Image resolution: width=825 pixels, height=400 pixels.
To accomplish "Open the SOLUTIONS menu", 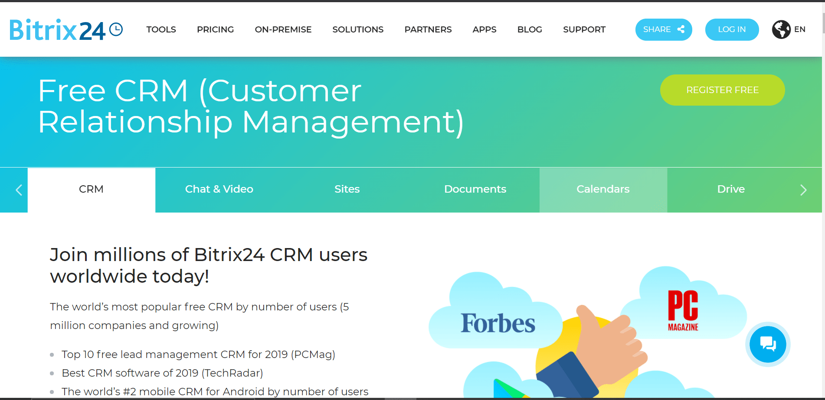I will (358, 29).
